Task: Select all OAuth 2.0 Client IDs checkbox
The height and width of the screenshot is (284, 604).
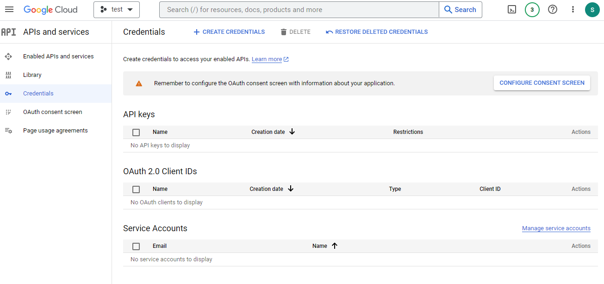Action: pos(136,189)
